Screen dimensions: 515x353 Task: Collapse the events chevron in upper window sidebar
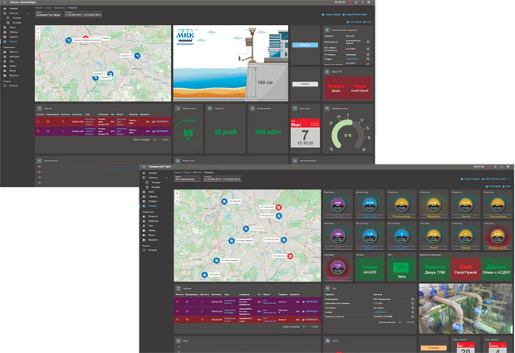pos(28,13)
